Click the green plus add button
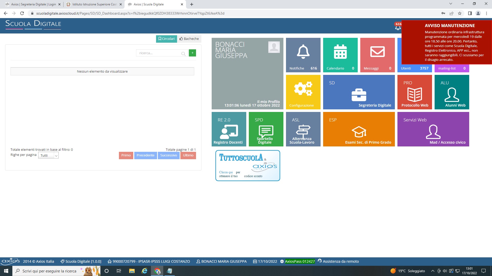Viewport: 492px width, 276px height. [192, 53]
